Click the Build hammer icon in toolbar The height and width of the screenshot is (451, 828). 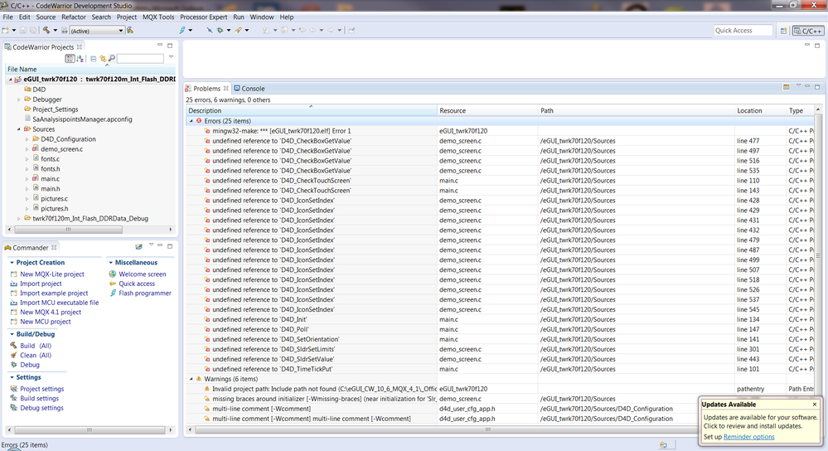[x=46, y=30]
